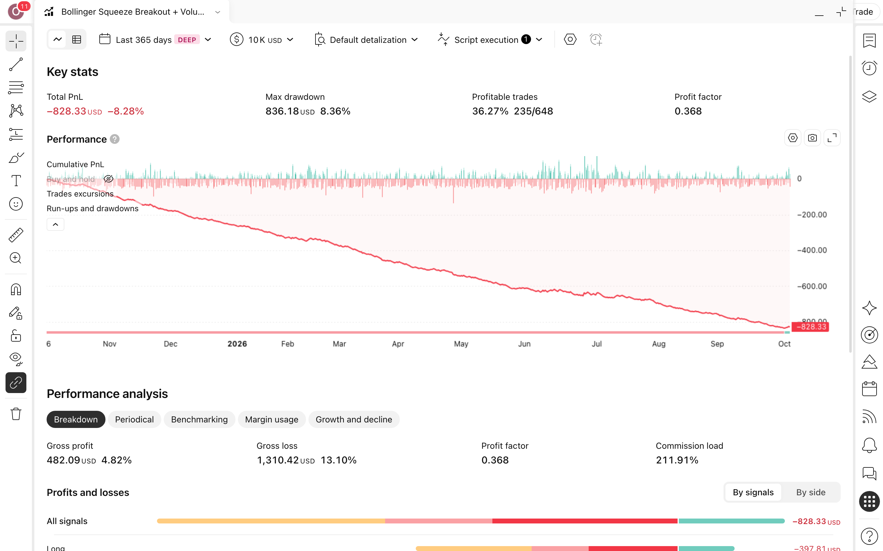Select the crosshair cursor tool
Viewport: 883px width, 551px height.
[x=16, y=41]
